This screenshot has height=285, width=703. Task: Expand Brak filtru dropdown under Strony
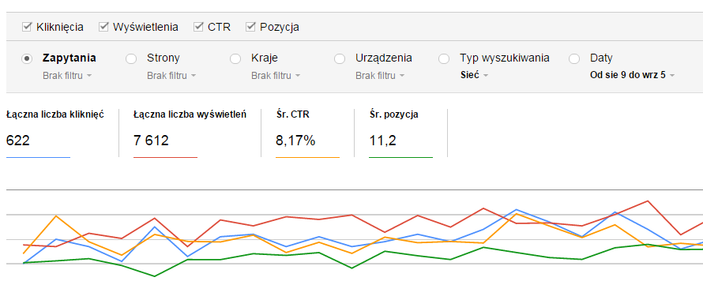pos(171,76)
